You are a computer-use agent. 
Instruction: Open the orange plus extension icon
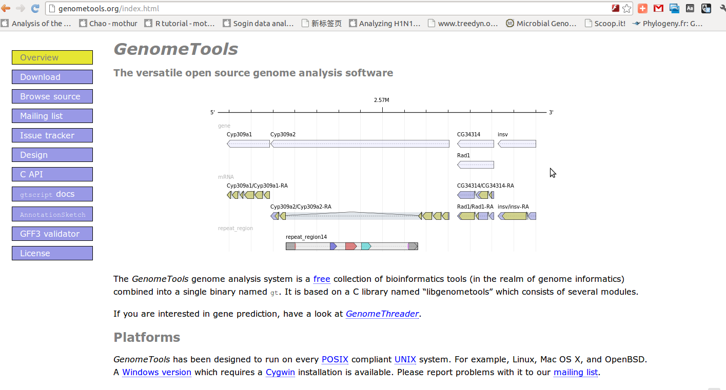(x=642, y=8)
